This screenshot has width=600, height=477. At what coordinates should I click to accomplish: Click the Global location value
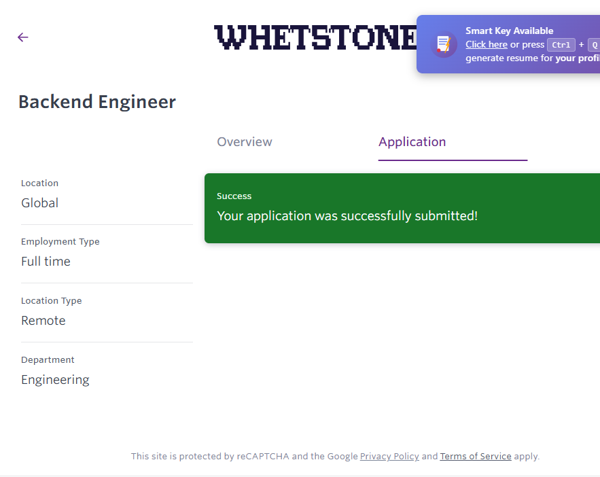tap(40, 203)
